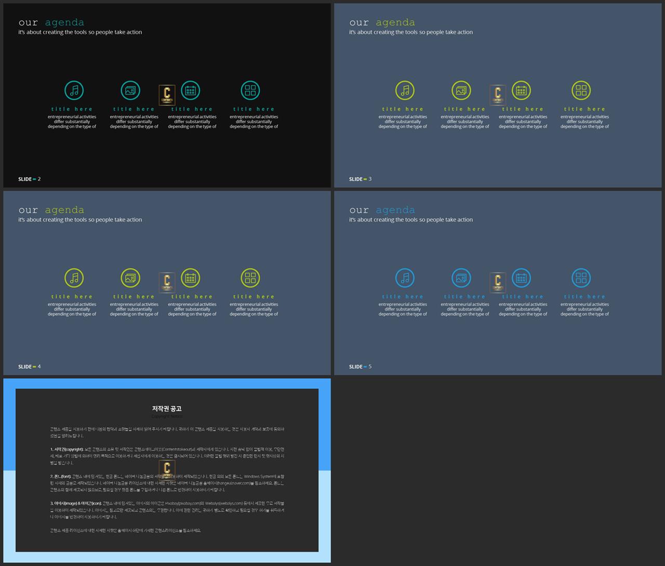This screenshot has height=566, width=665.
Task: Click 'title here' under grid icon on slide 3
Action: [585, 109]
